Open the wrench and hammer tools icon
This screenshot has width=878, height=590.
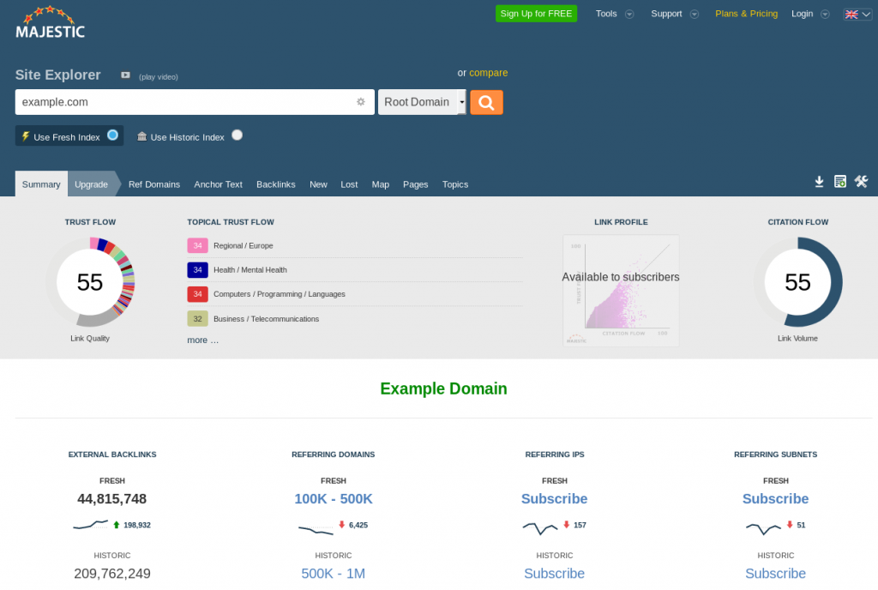pyautogui.click(x=861, y=181)
